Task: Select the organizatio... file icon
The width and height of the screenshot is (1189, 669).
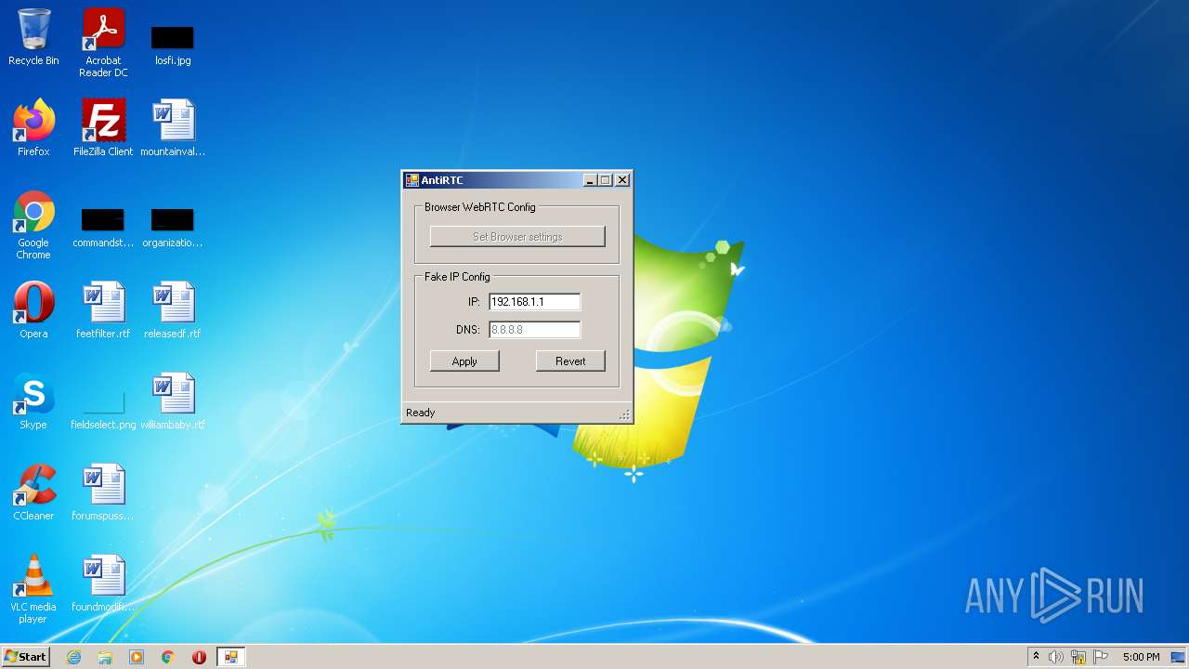Action: (173, 228)
